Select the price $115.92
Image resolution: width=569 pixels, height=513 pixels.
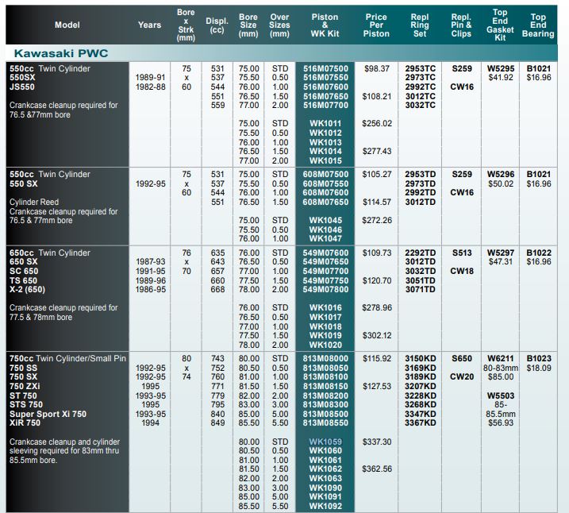click(x=377, y=359)
